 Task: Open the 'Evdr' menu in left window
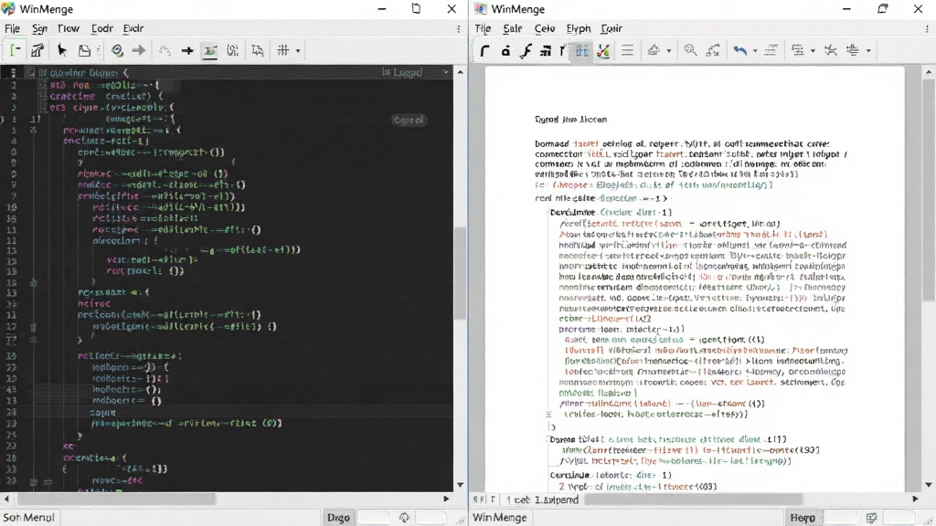click(x=133, y=28)
